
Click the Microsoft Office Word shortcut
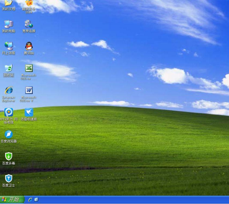tap(29, 90)
